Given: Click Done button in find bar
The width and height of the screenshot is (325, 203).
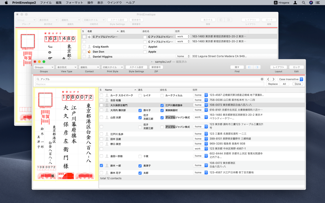Looking at the screenshot, I should [298, 84].
